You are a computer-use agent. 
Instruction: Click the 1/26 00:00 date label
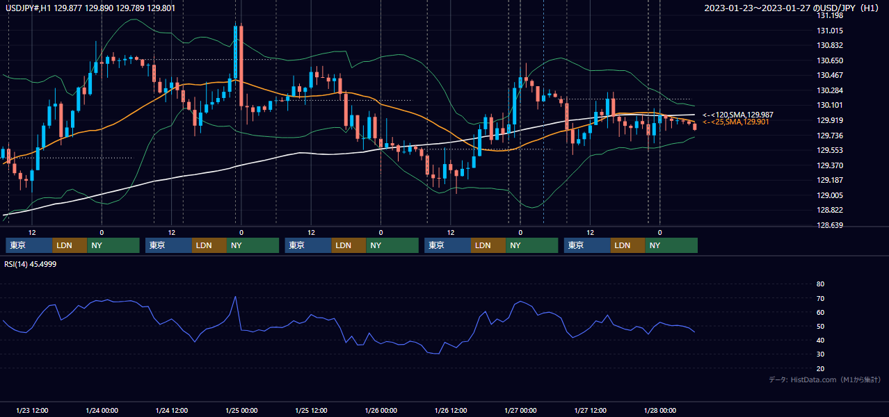tap(381, 411)
